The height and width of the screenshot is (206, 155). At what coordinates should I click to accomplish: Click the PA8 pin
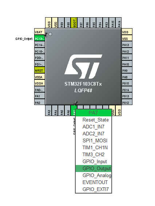[127, 77]
